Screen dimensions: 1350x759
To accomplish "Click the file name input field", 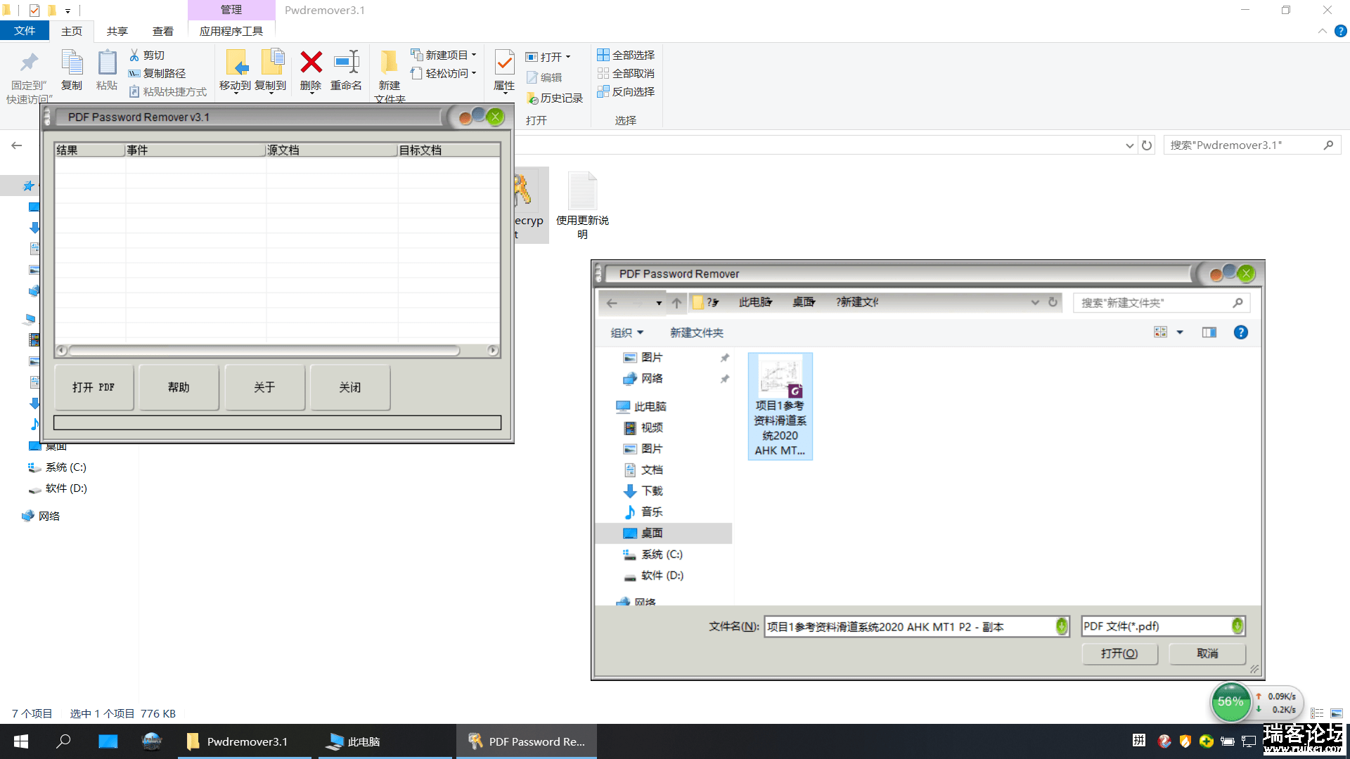I will [911, 626].
